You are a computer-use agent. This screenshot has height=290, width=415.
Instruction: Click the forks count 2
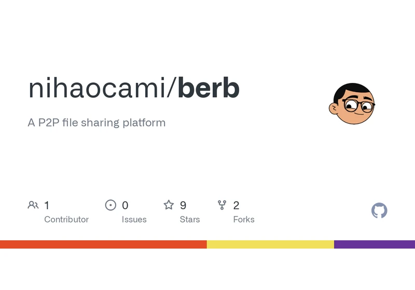[x=237, y=206]
